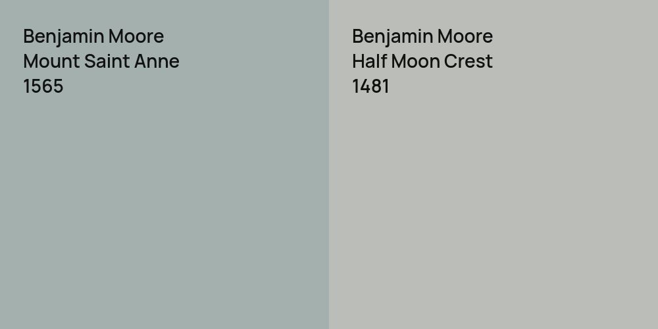Click the Half Moon Crest color swatch

[493, 211]
